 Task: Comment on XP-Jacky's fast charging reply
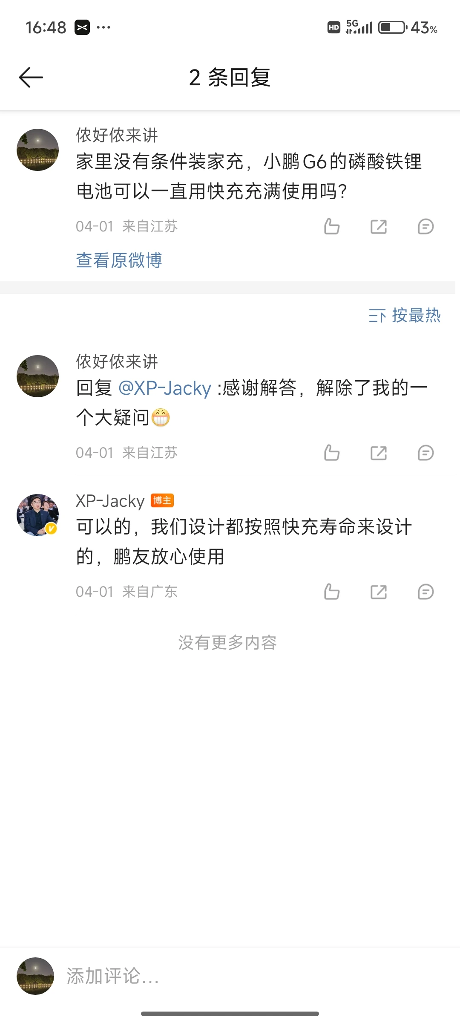425,592
